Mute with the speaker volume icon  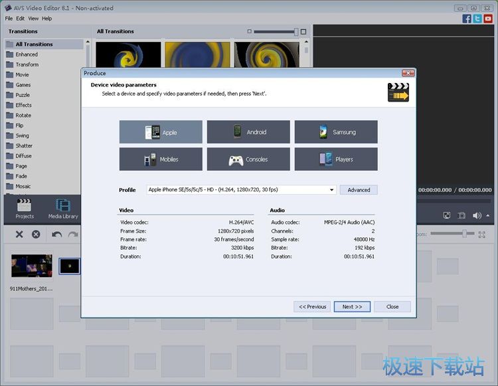(x=476, y=215)
